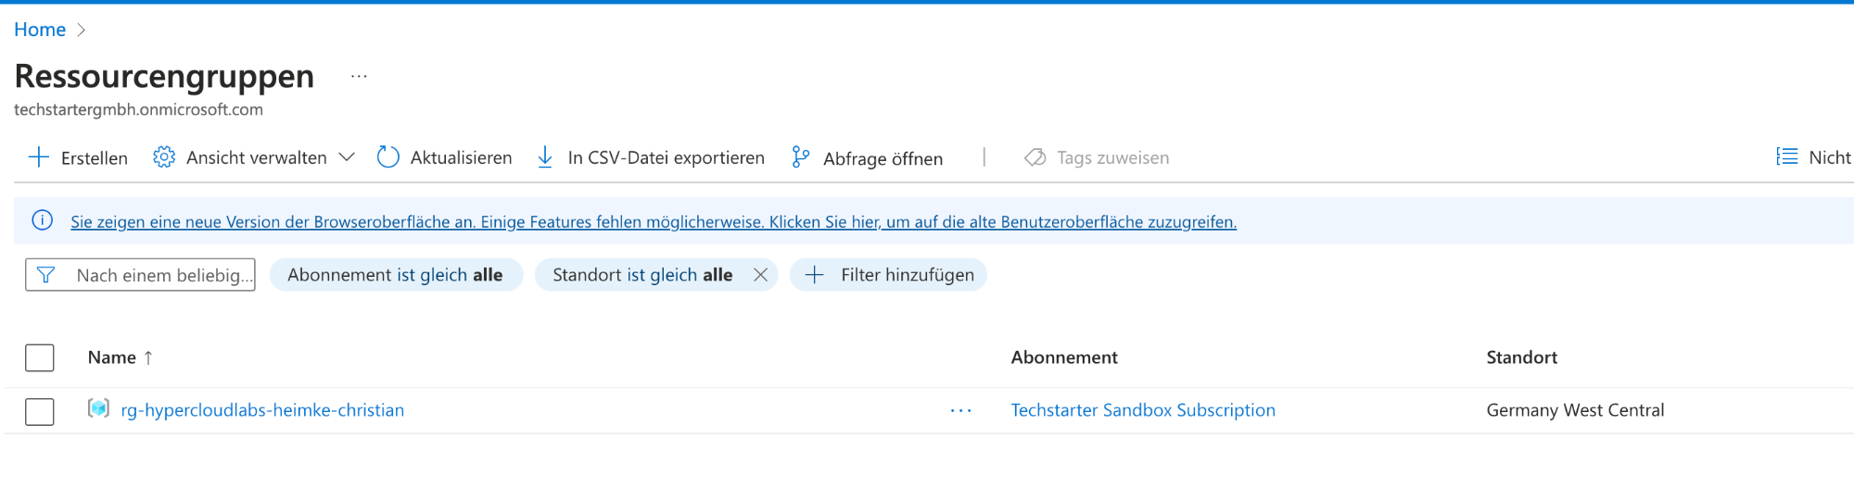Open Techstarter Sandbox Subscription link
This screenshot has width=1854, height=500.
pos(1142,410)
